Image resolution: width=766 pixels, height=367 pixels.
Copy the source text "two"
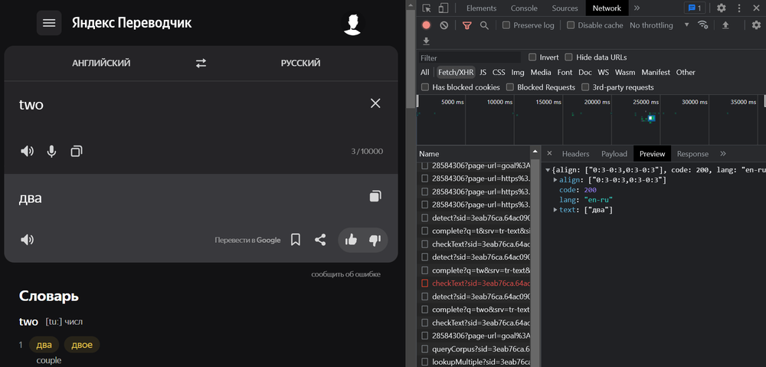click(x=76, y=152)
